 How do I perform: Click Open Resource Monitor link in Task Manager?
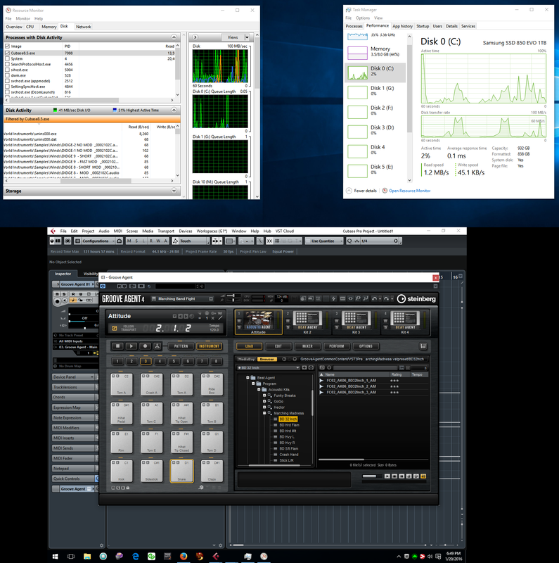(409, 191)
